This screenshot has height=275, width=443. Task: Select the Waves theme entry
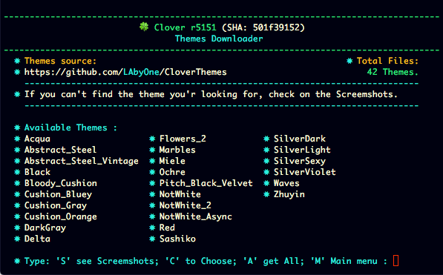[x=286, y=183]
